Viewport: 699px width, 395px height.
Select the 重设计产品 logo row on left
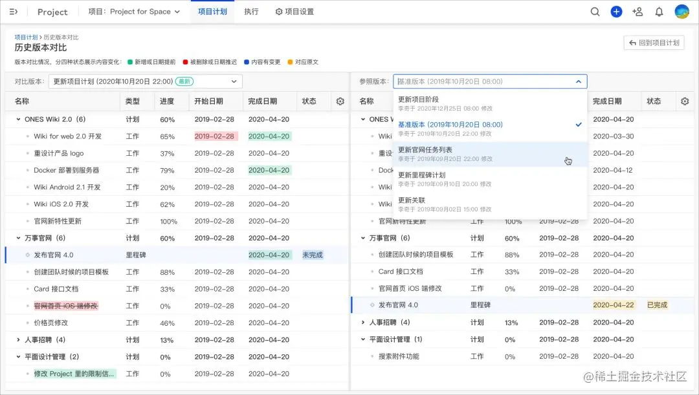[177, 153]
